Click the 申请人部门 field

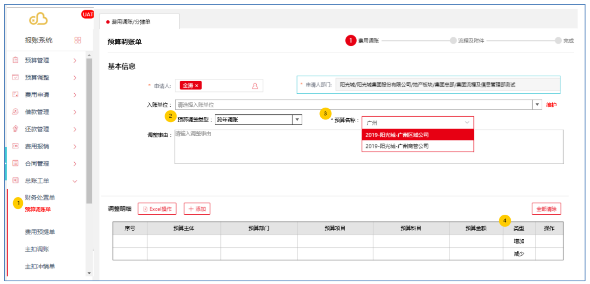pos(447,84)
